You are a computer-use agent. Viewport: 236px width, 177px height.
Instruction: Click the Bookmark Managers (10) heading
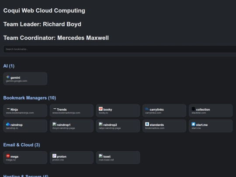tap(30, 98)
